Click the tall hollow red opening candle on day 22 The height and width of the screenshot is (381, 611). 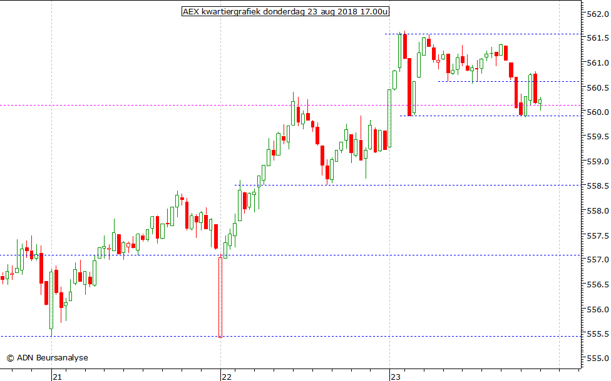click(220, 297)
